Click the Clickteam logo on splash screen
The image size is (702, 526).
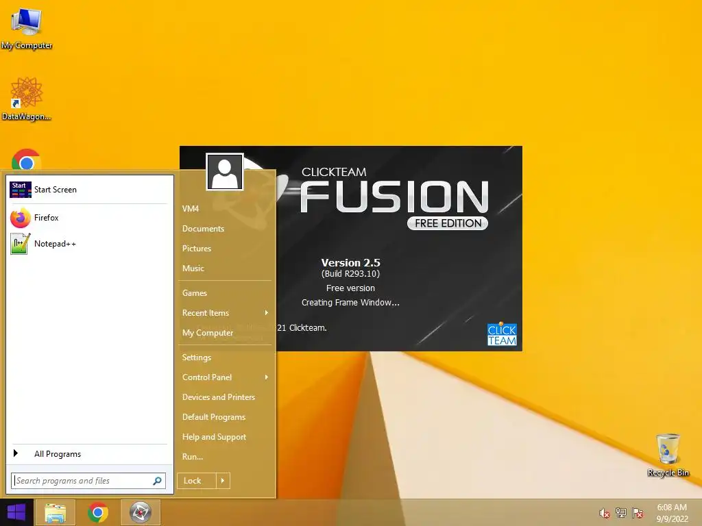point(502,334)
